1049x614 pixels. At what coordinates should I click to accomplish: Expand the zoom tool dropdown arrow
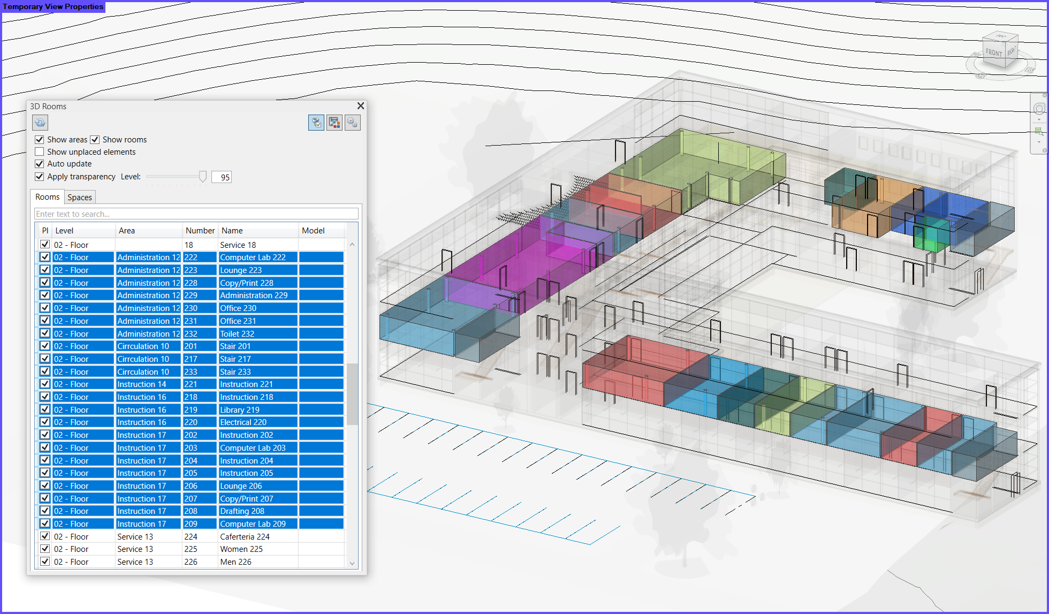[1039, 142]
